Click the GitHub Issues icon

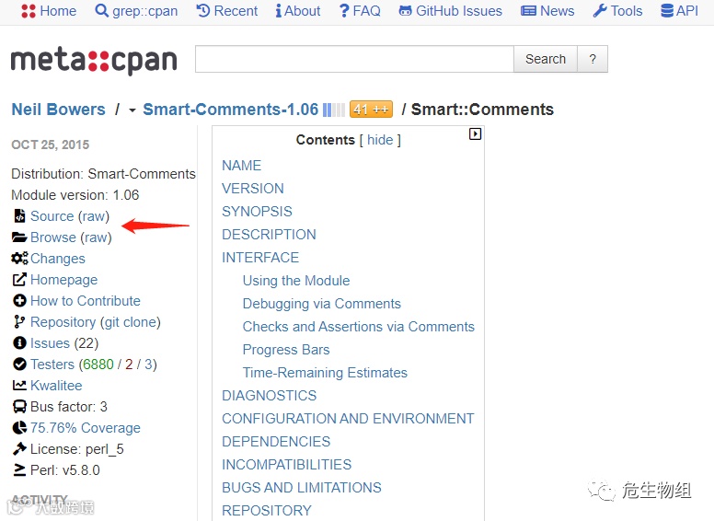(405, 11)
